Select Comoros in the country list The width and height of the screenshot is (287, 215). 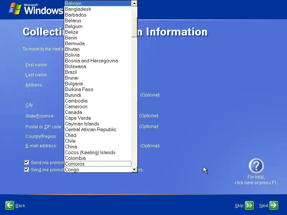tap(98, 164)
